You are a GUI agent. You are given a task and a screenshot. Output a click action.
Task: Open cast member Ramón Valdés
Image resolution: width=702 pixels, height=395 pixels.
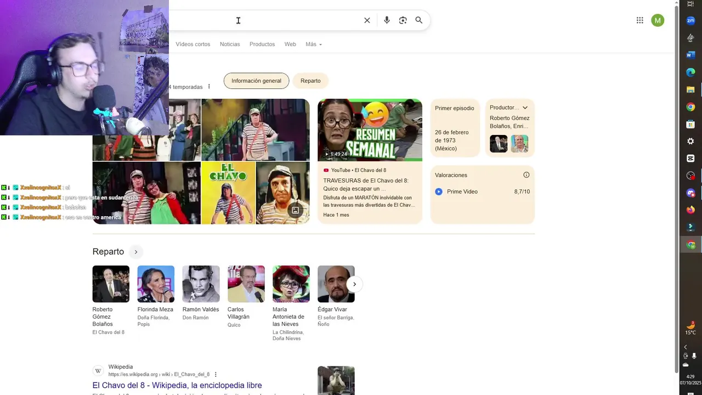tap(201, 293)
